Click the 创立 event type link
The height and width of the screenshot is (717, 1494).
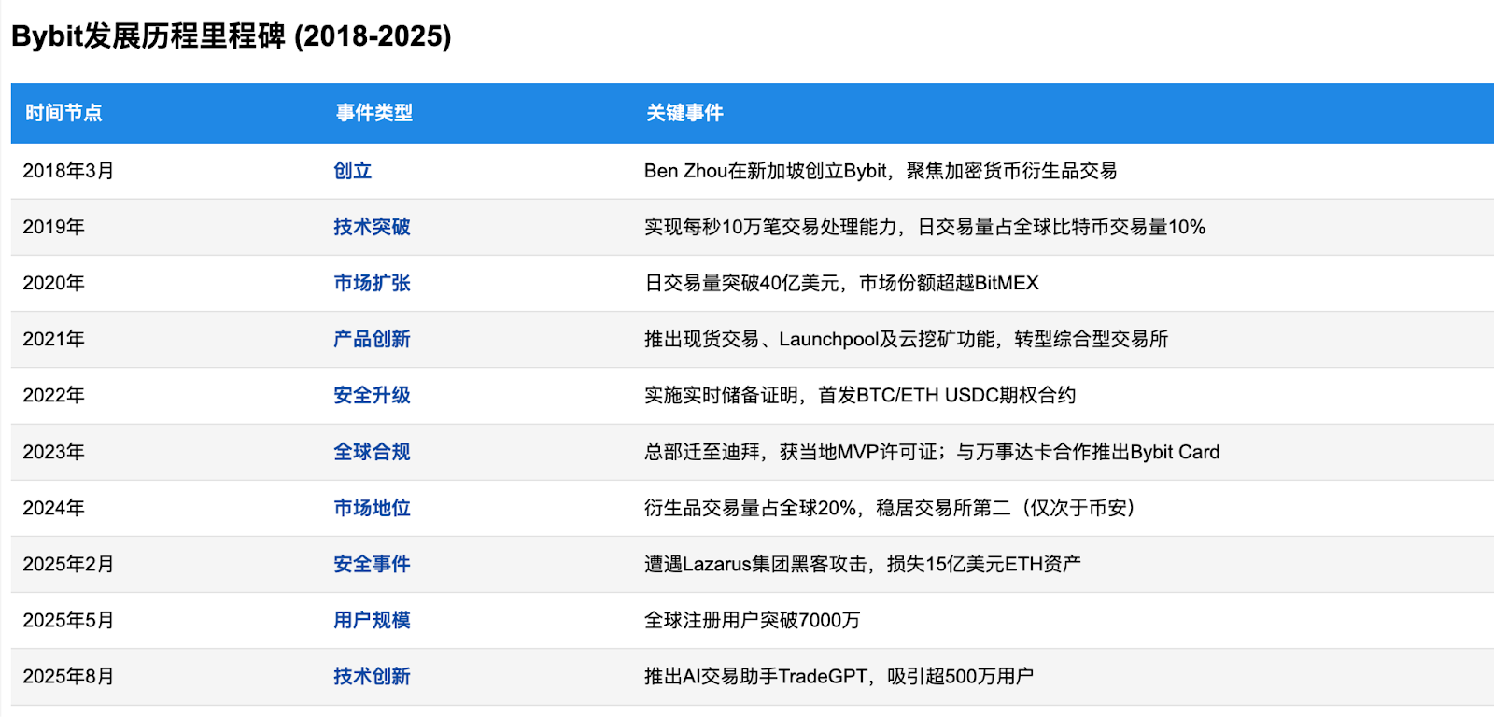click(352, 171)
